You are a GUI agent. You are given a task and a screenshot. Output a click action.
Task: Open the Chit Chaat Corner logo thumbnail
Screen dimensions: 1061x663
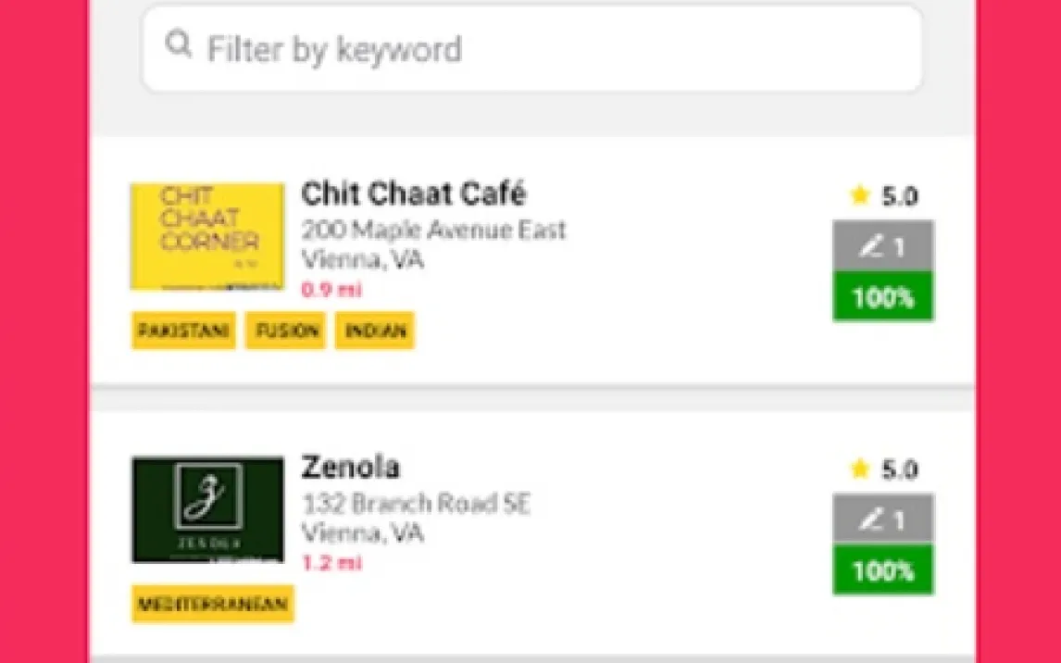(x=207, y=236)
